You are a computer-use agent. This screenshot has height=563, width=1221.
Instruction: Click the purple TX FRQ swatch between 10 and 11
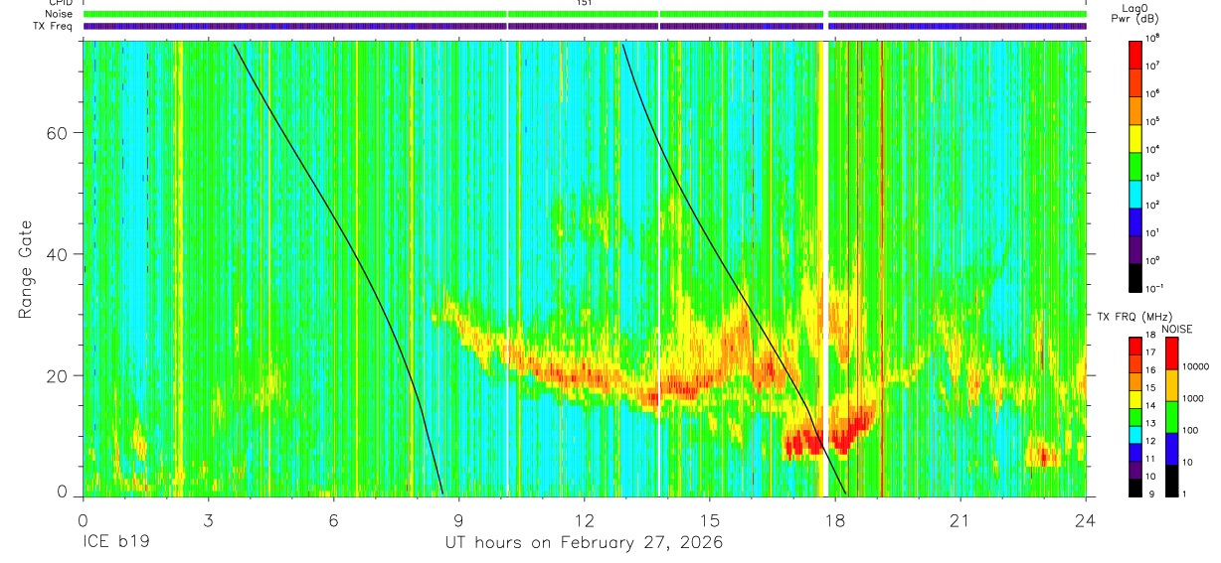point(1135,470)
